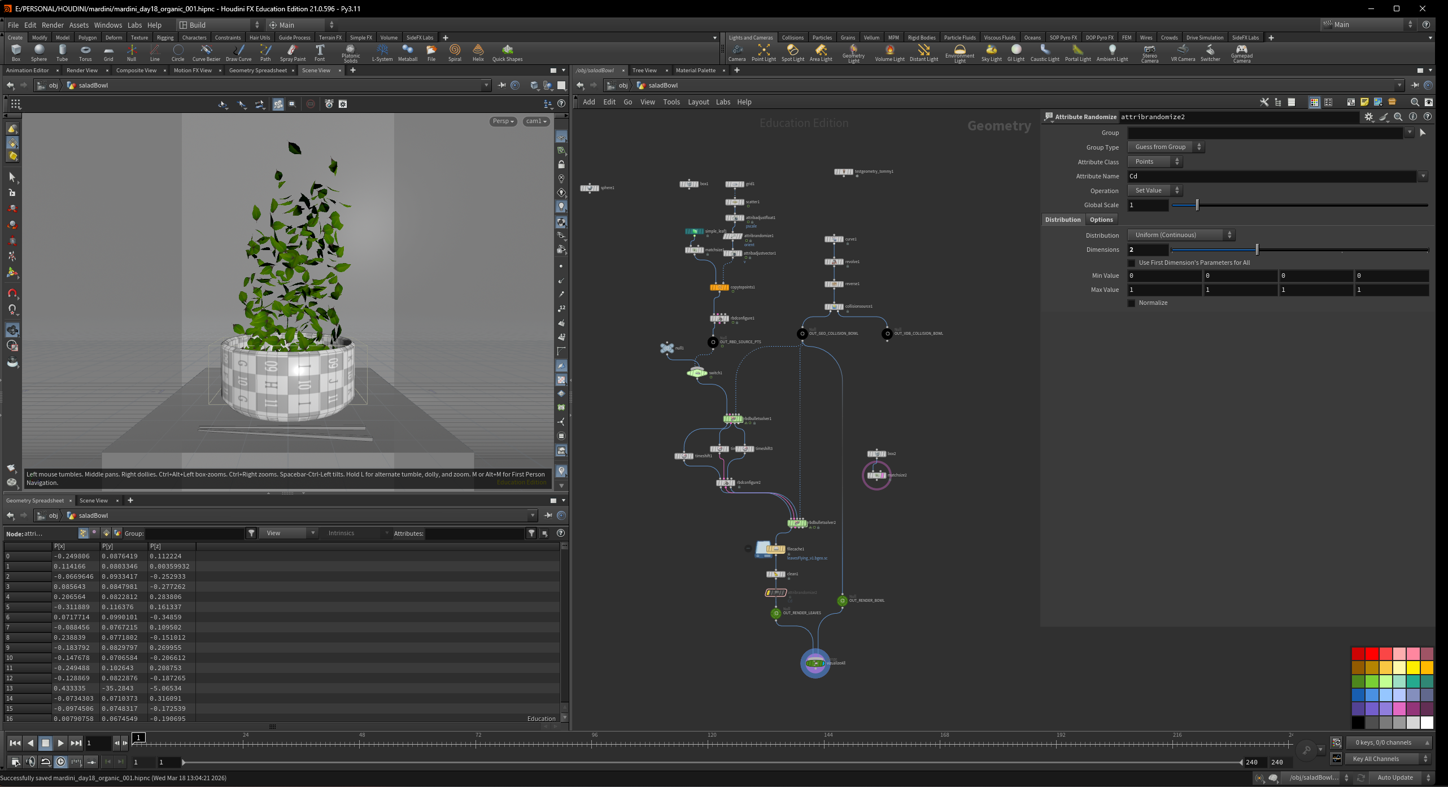Viewport: 1448px width, 787px height.
Task: Open the Persp viewport menu
Action: (x=503, y=121)
